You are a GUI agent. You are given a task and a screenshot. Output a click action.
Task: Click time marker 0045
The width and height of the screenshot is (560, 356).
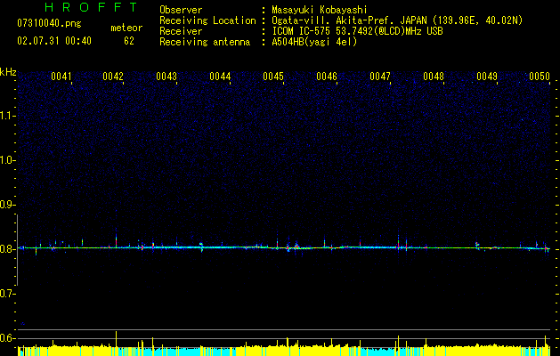click(273, 77)
